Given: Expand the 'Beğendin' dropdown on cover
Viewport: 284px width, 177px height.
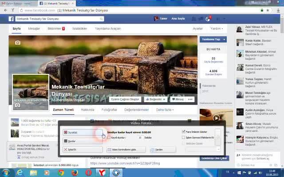Looking at the screenshot, I should coord(156,99).
